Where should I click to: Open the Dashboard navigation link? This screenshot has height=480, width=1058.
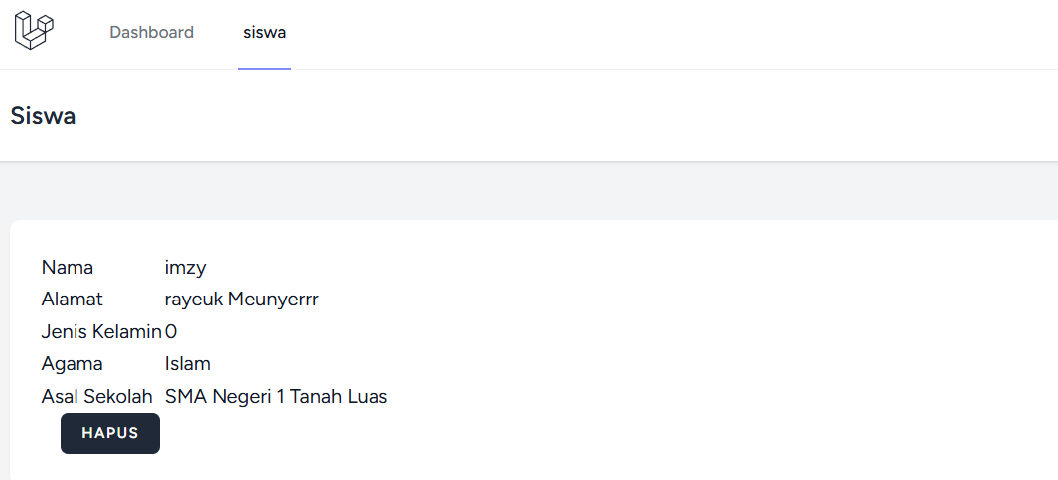tap(151, 33)
